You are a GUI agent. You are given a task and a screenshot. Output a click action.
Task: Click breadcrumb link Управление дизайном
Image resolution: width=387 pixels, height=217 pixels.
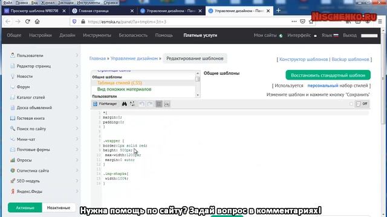pyautogui.click(x=134, y=58)
